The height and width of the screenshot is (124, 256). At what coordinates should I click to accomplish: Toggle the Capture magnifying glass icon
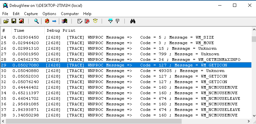(37, 21)
